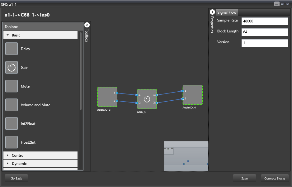The image size is (292, 187).
Task: Select the Int2Float block icon
Action: (12, 123)
